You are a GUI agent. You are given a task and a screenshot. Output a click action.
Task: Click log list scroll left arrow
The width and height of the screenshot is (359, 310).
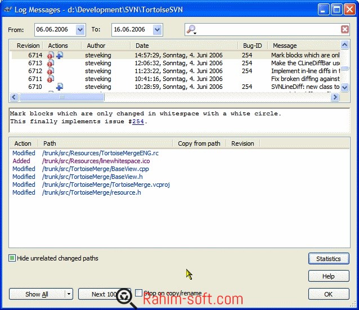click(14, 97)
